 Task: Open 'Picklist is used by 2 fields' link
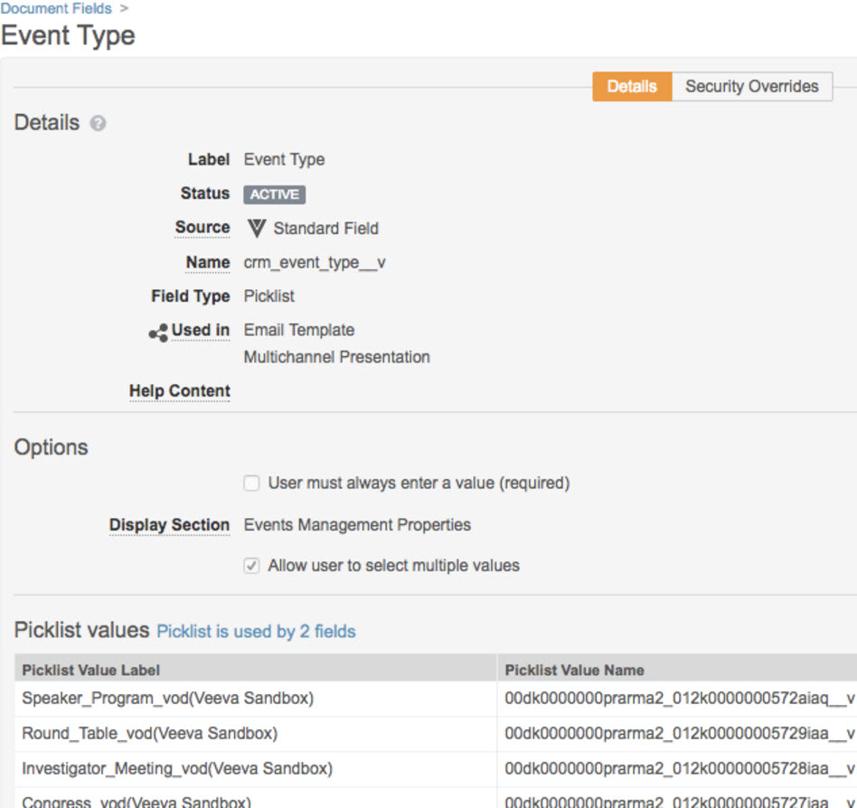pyautogui.click(x=256, y=632)
